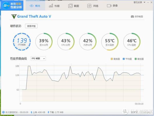Click the 硬件状态 section heading
The height and width of the screenshot is (116, 154).
tap(16, 26)
